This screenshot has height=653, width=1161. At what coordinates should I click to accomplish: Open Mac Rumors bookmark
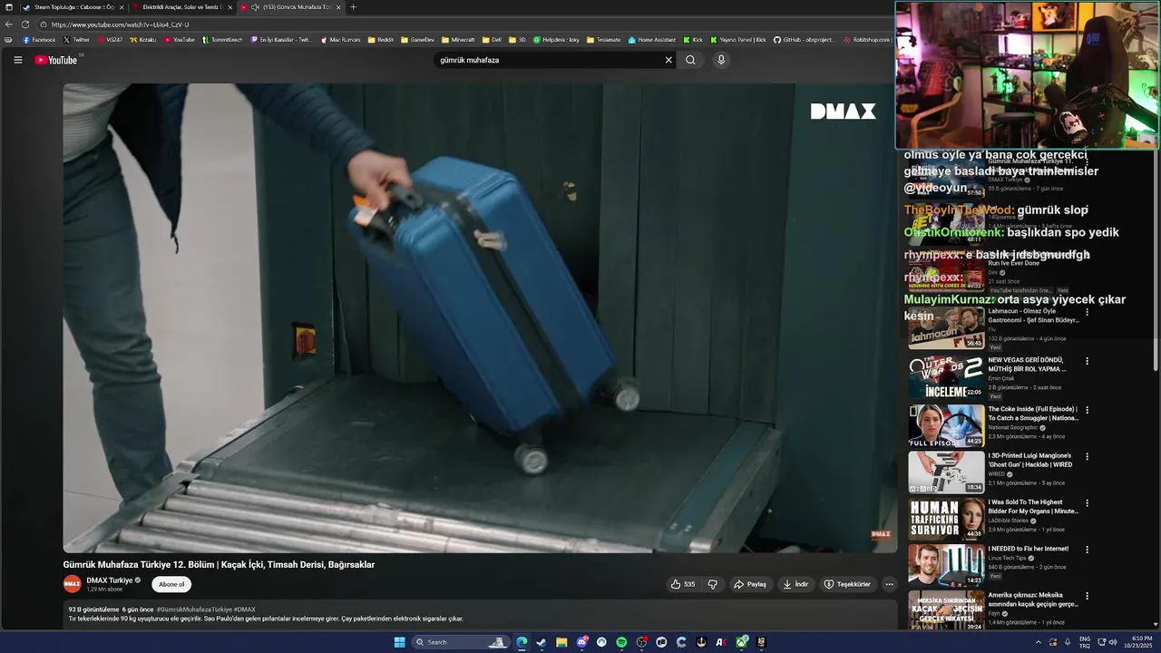pos(340,40)
